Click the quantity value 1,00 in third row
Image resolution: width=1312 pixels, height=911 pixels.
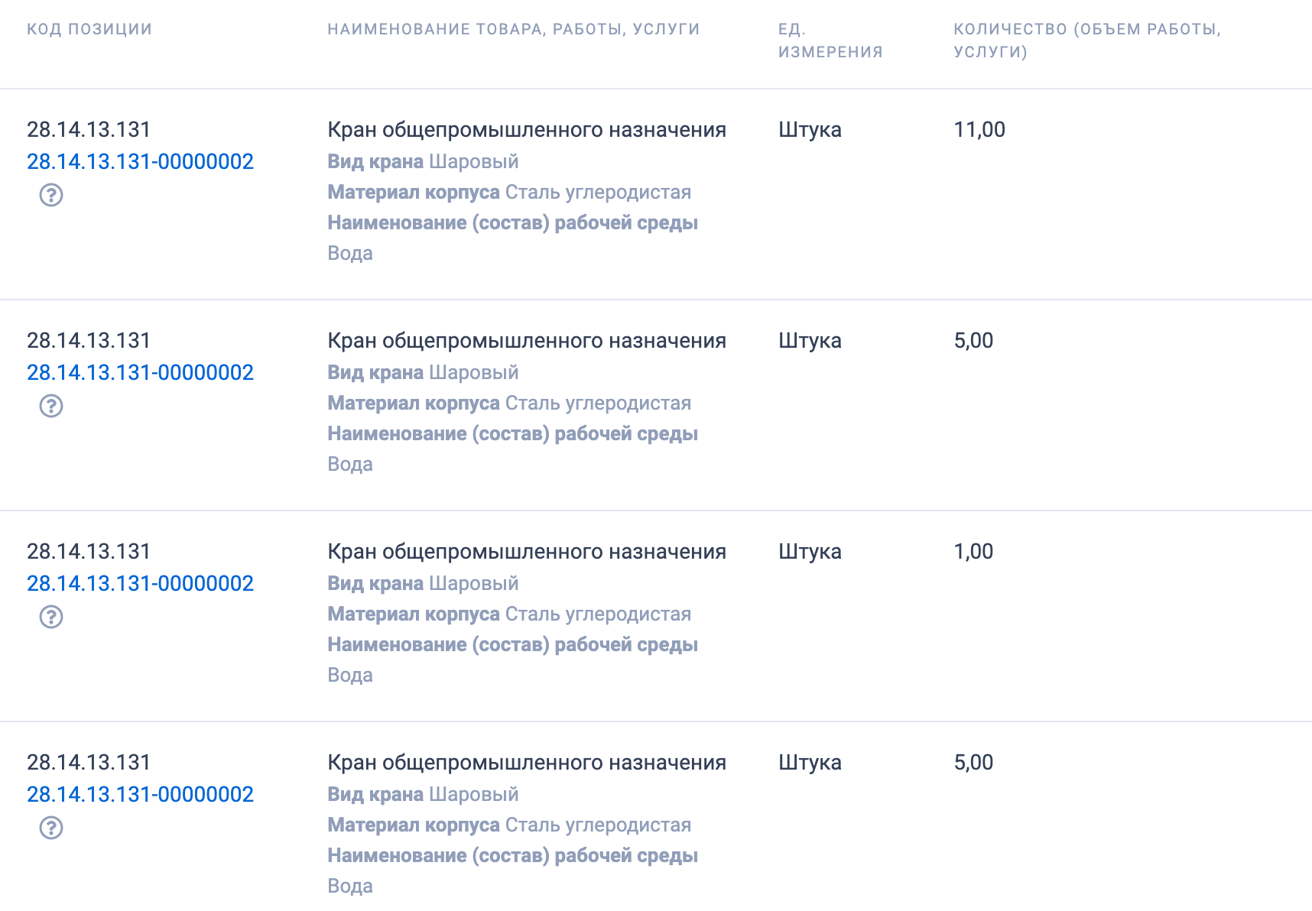click(974, 551)
